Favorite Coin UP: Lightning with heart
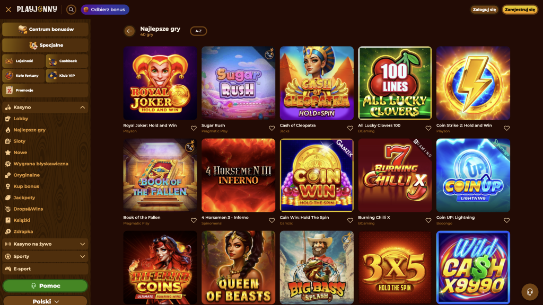This screenshot has height=305, width=543. [x=506, y=220]
